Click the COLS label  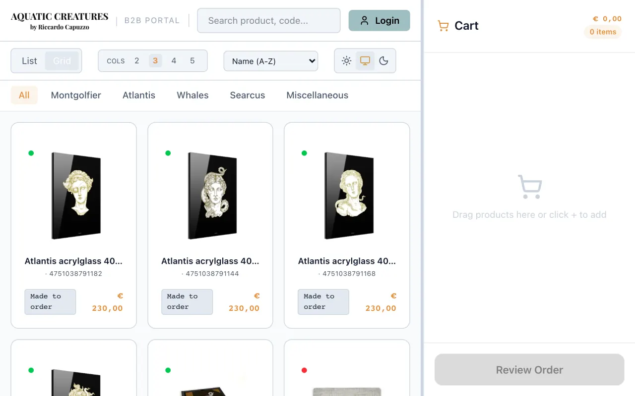tap(116, 61)
